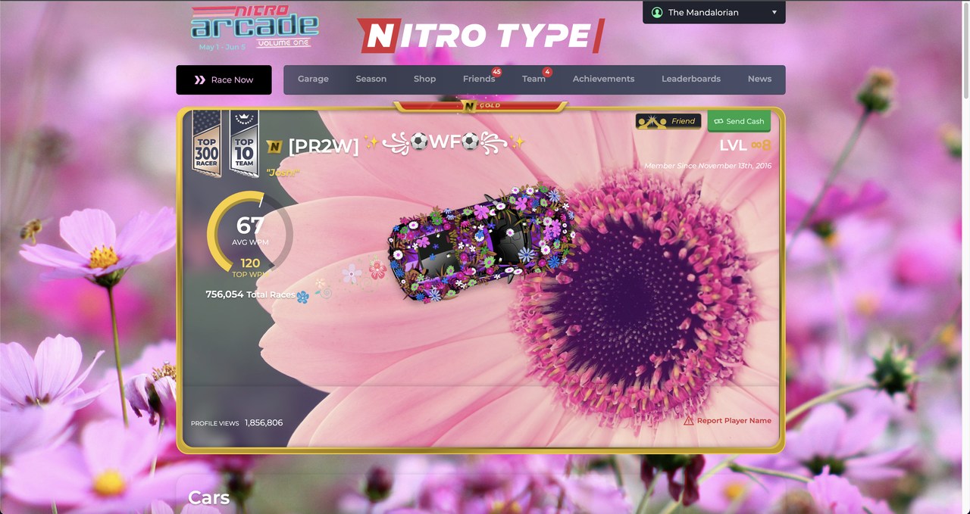The width and height of the screenshot is (970, 514).
Task: Select Team with the 4 notification badge
Action: pyautogui.click(x=533, y=79)
